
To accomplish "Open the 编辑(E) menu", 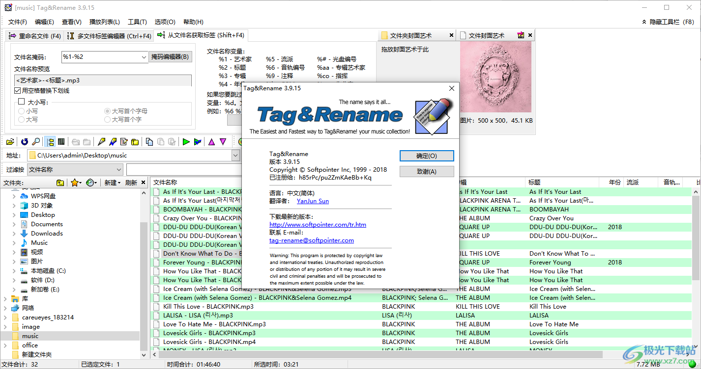I will pos(44,22).
